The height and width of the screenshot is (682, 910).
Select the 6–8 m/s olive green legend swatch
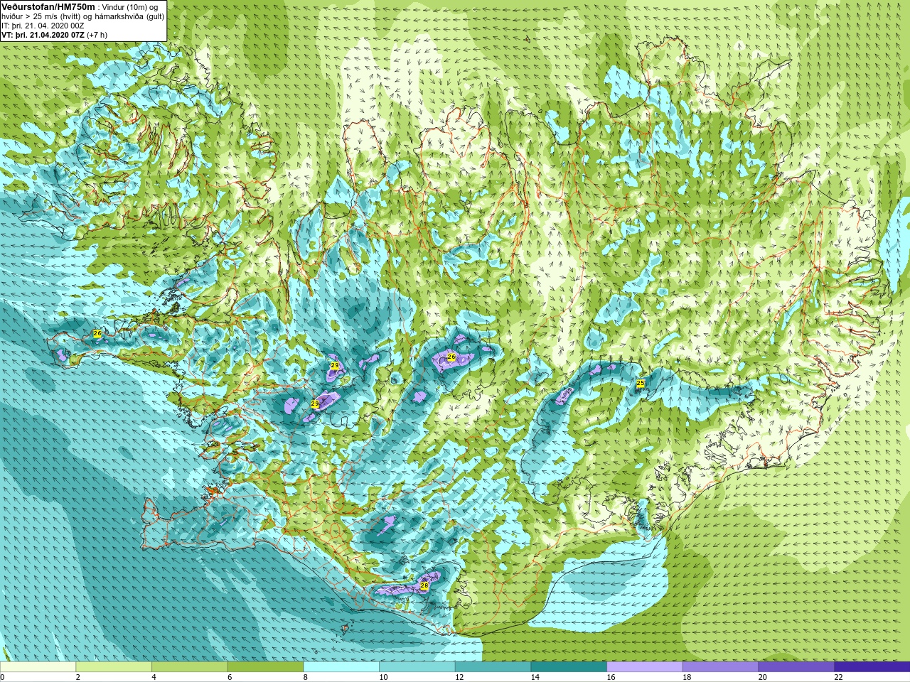pyautogui.click(x=265, y=667)
